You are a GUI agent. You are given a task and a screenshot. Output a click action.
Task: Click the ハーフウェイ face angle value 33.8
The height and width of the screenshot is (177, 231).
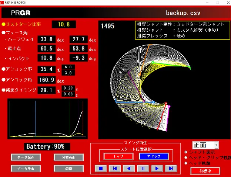[x=47, y=39]
